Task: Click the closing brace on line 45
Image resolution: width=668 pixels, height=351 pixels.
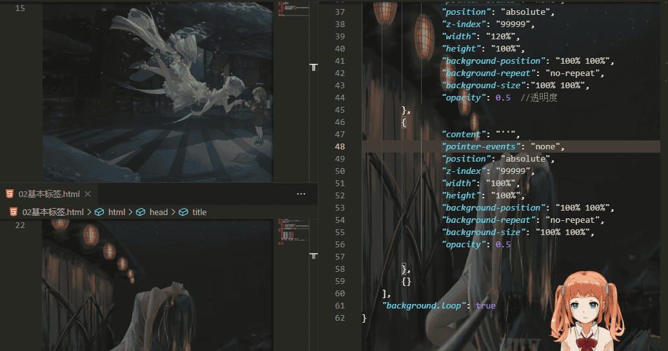Action: pos(404,109)
